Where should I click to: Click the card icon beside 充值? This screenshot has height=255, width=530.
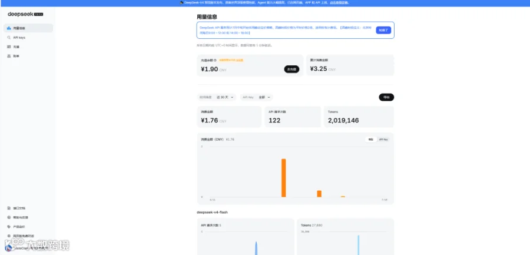coord(9,47)
